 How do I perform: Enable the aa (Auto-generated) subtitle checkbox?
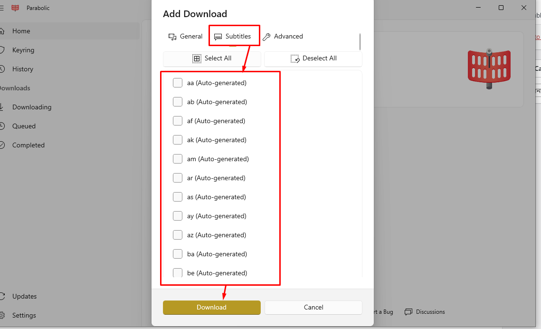click(178, 83)
